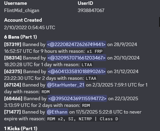
Task: Click the RDM x2, SI, NITRP reason code
Action: [83, 119]
